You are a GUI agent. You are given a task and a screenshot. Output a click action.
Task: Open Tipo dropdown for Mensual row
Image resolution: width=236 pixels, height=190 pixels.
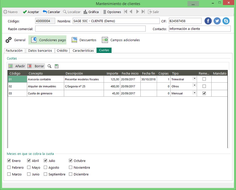194,93
